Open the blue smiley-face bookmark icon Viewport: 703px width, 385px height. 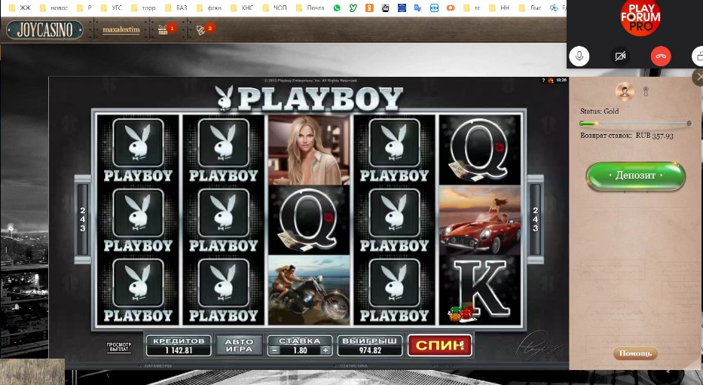pyautogui.click(x=434, y=8)
